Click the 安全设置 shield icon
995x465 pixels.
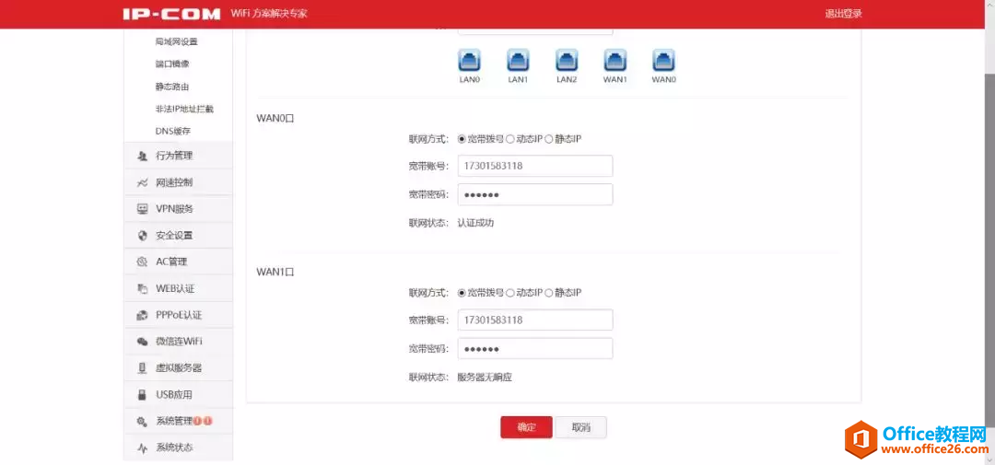(142, 236)
